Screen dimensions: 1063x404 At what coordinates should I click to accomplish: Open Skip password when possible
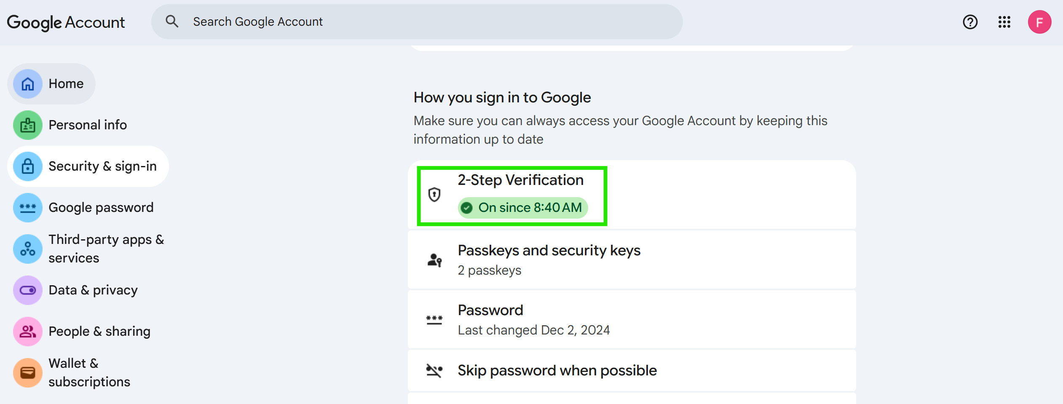pyautogui.click(x=557, y=371)
